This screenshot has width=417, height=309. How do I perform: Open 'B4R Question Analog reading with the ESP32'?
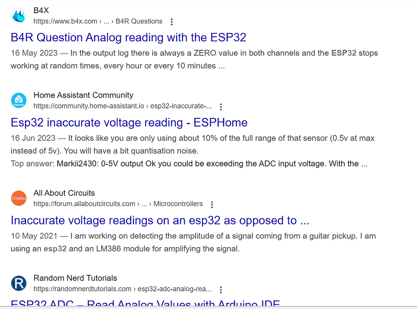pyautogui.click(x=128, y=37)
